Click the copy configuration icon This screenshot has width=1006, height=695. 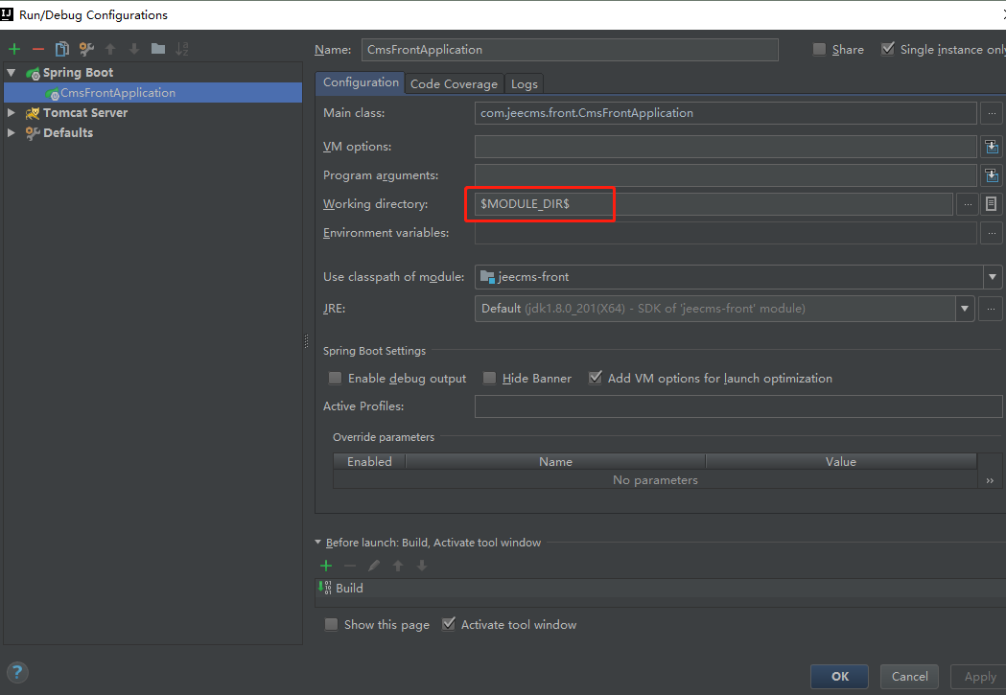point(62,49)
